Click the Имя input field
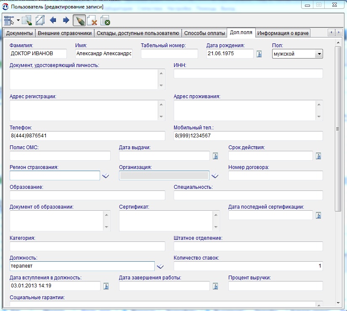This screenshot has height=311, width=347. (104, 54)
